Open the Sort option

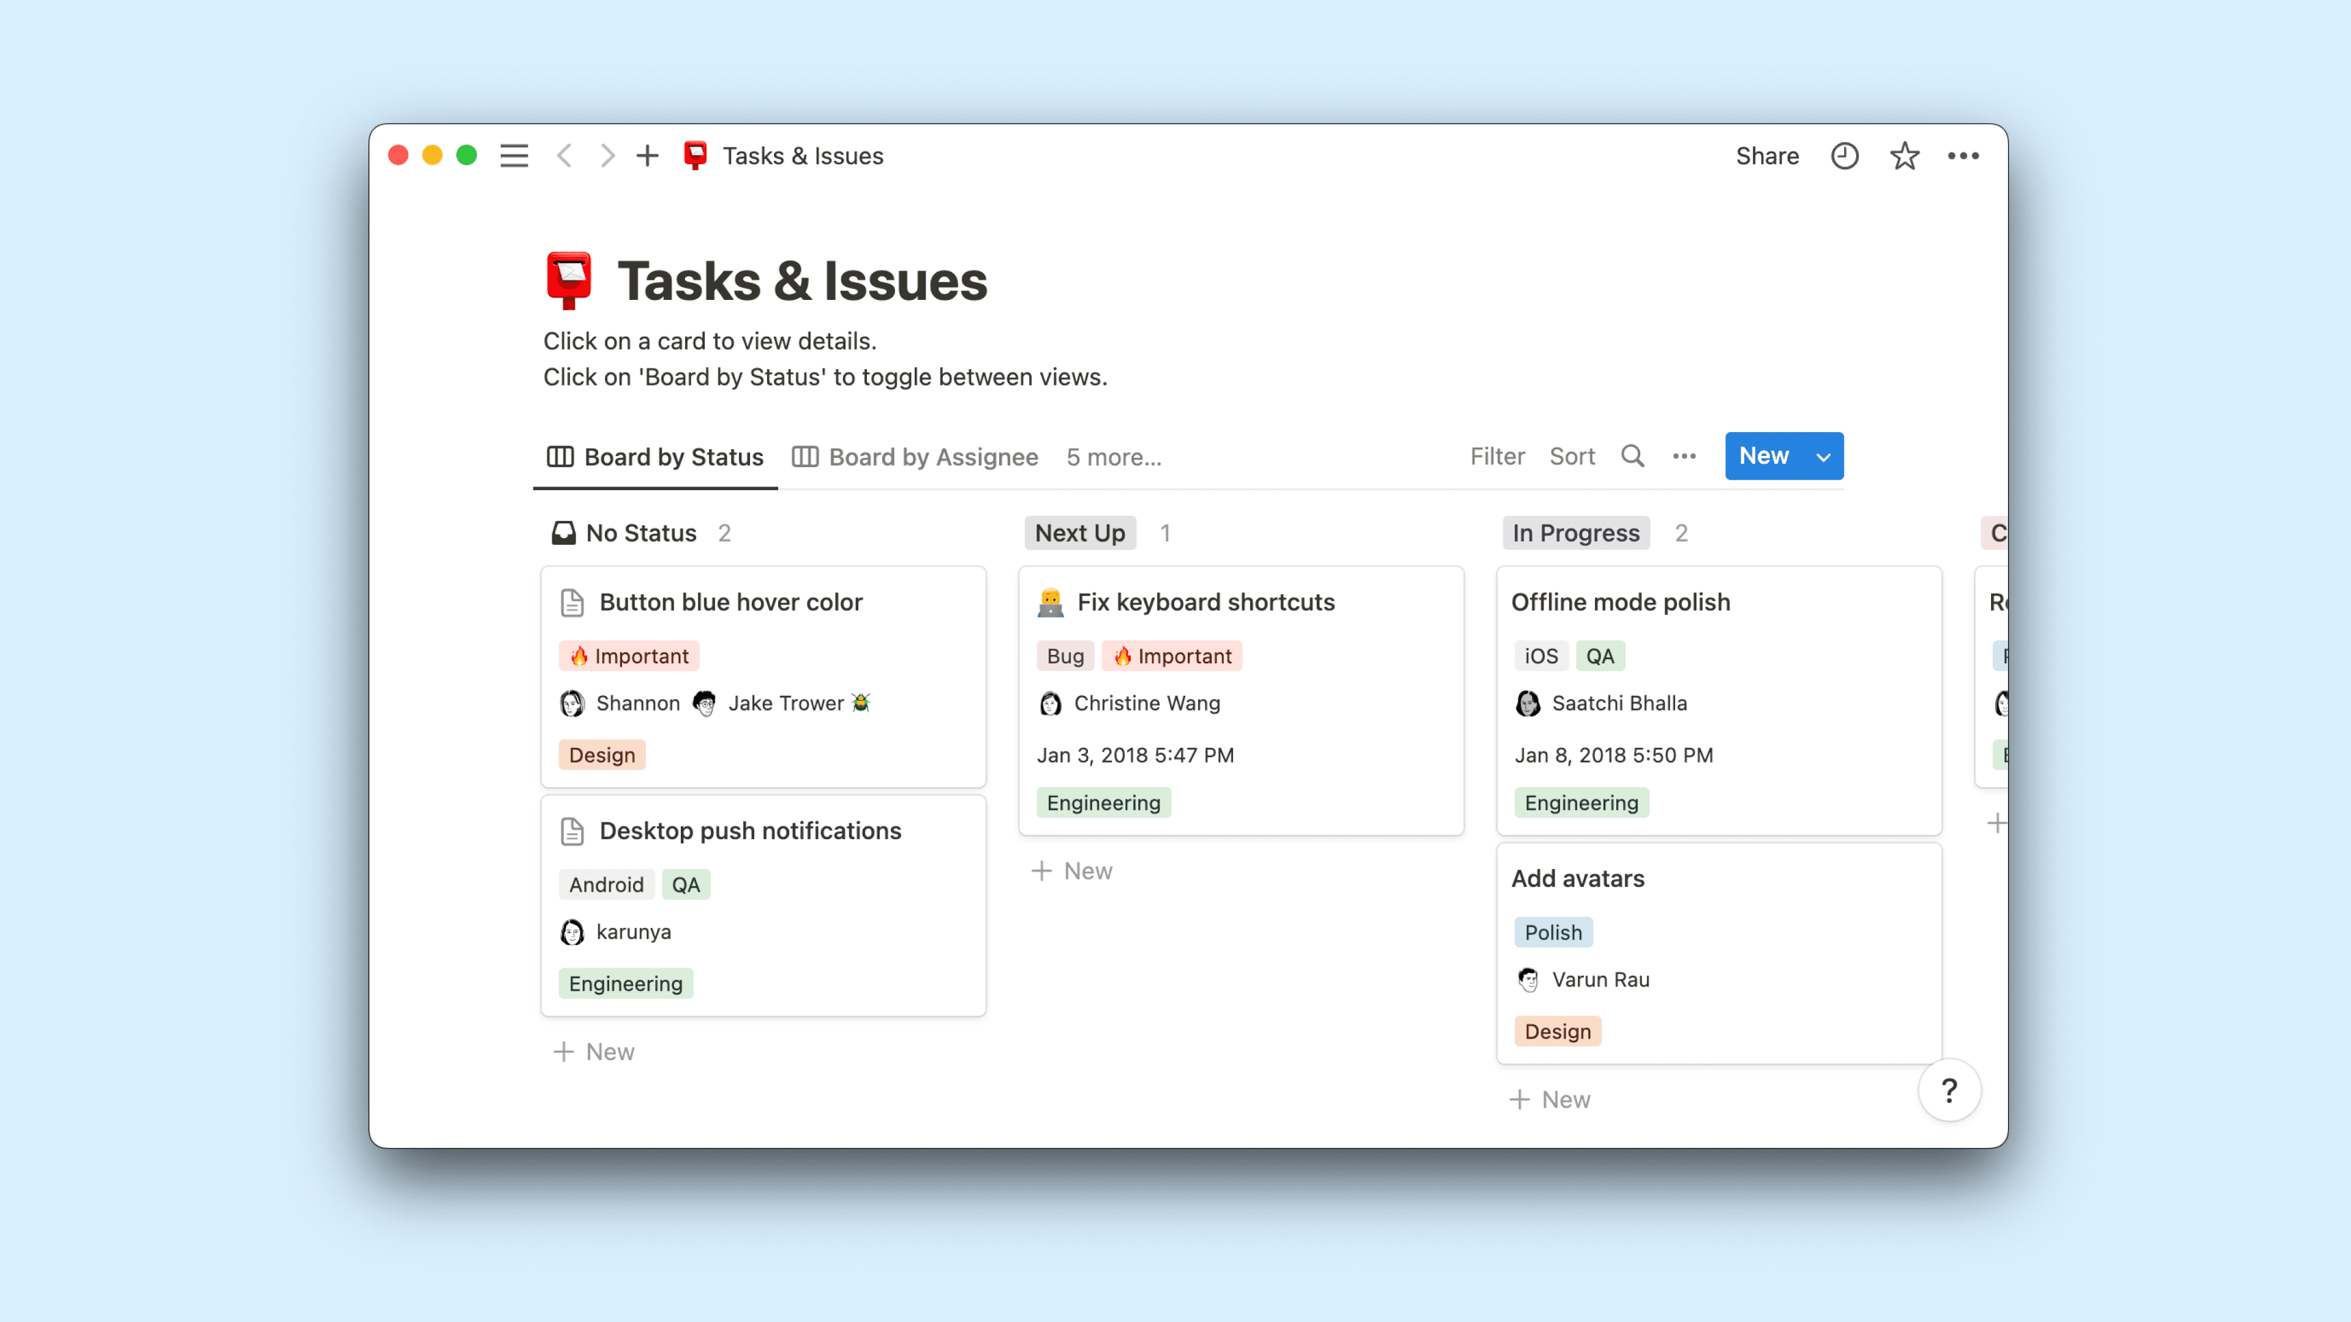[1572, 456]
